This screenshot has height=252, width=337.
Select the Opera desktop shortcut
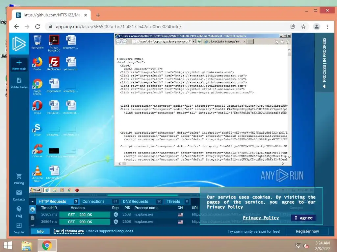pos(38,107)
